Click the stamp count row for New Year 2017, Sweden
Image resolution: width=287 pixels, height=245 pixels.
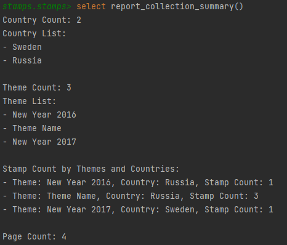(138, 210)
